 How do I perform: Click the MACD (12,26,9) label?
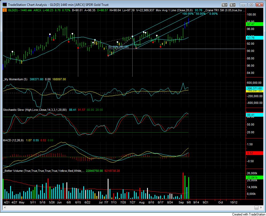click(13, 140)
